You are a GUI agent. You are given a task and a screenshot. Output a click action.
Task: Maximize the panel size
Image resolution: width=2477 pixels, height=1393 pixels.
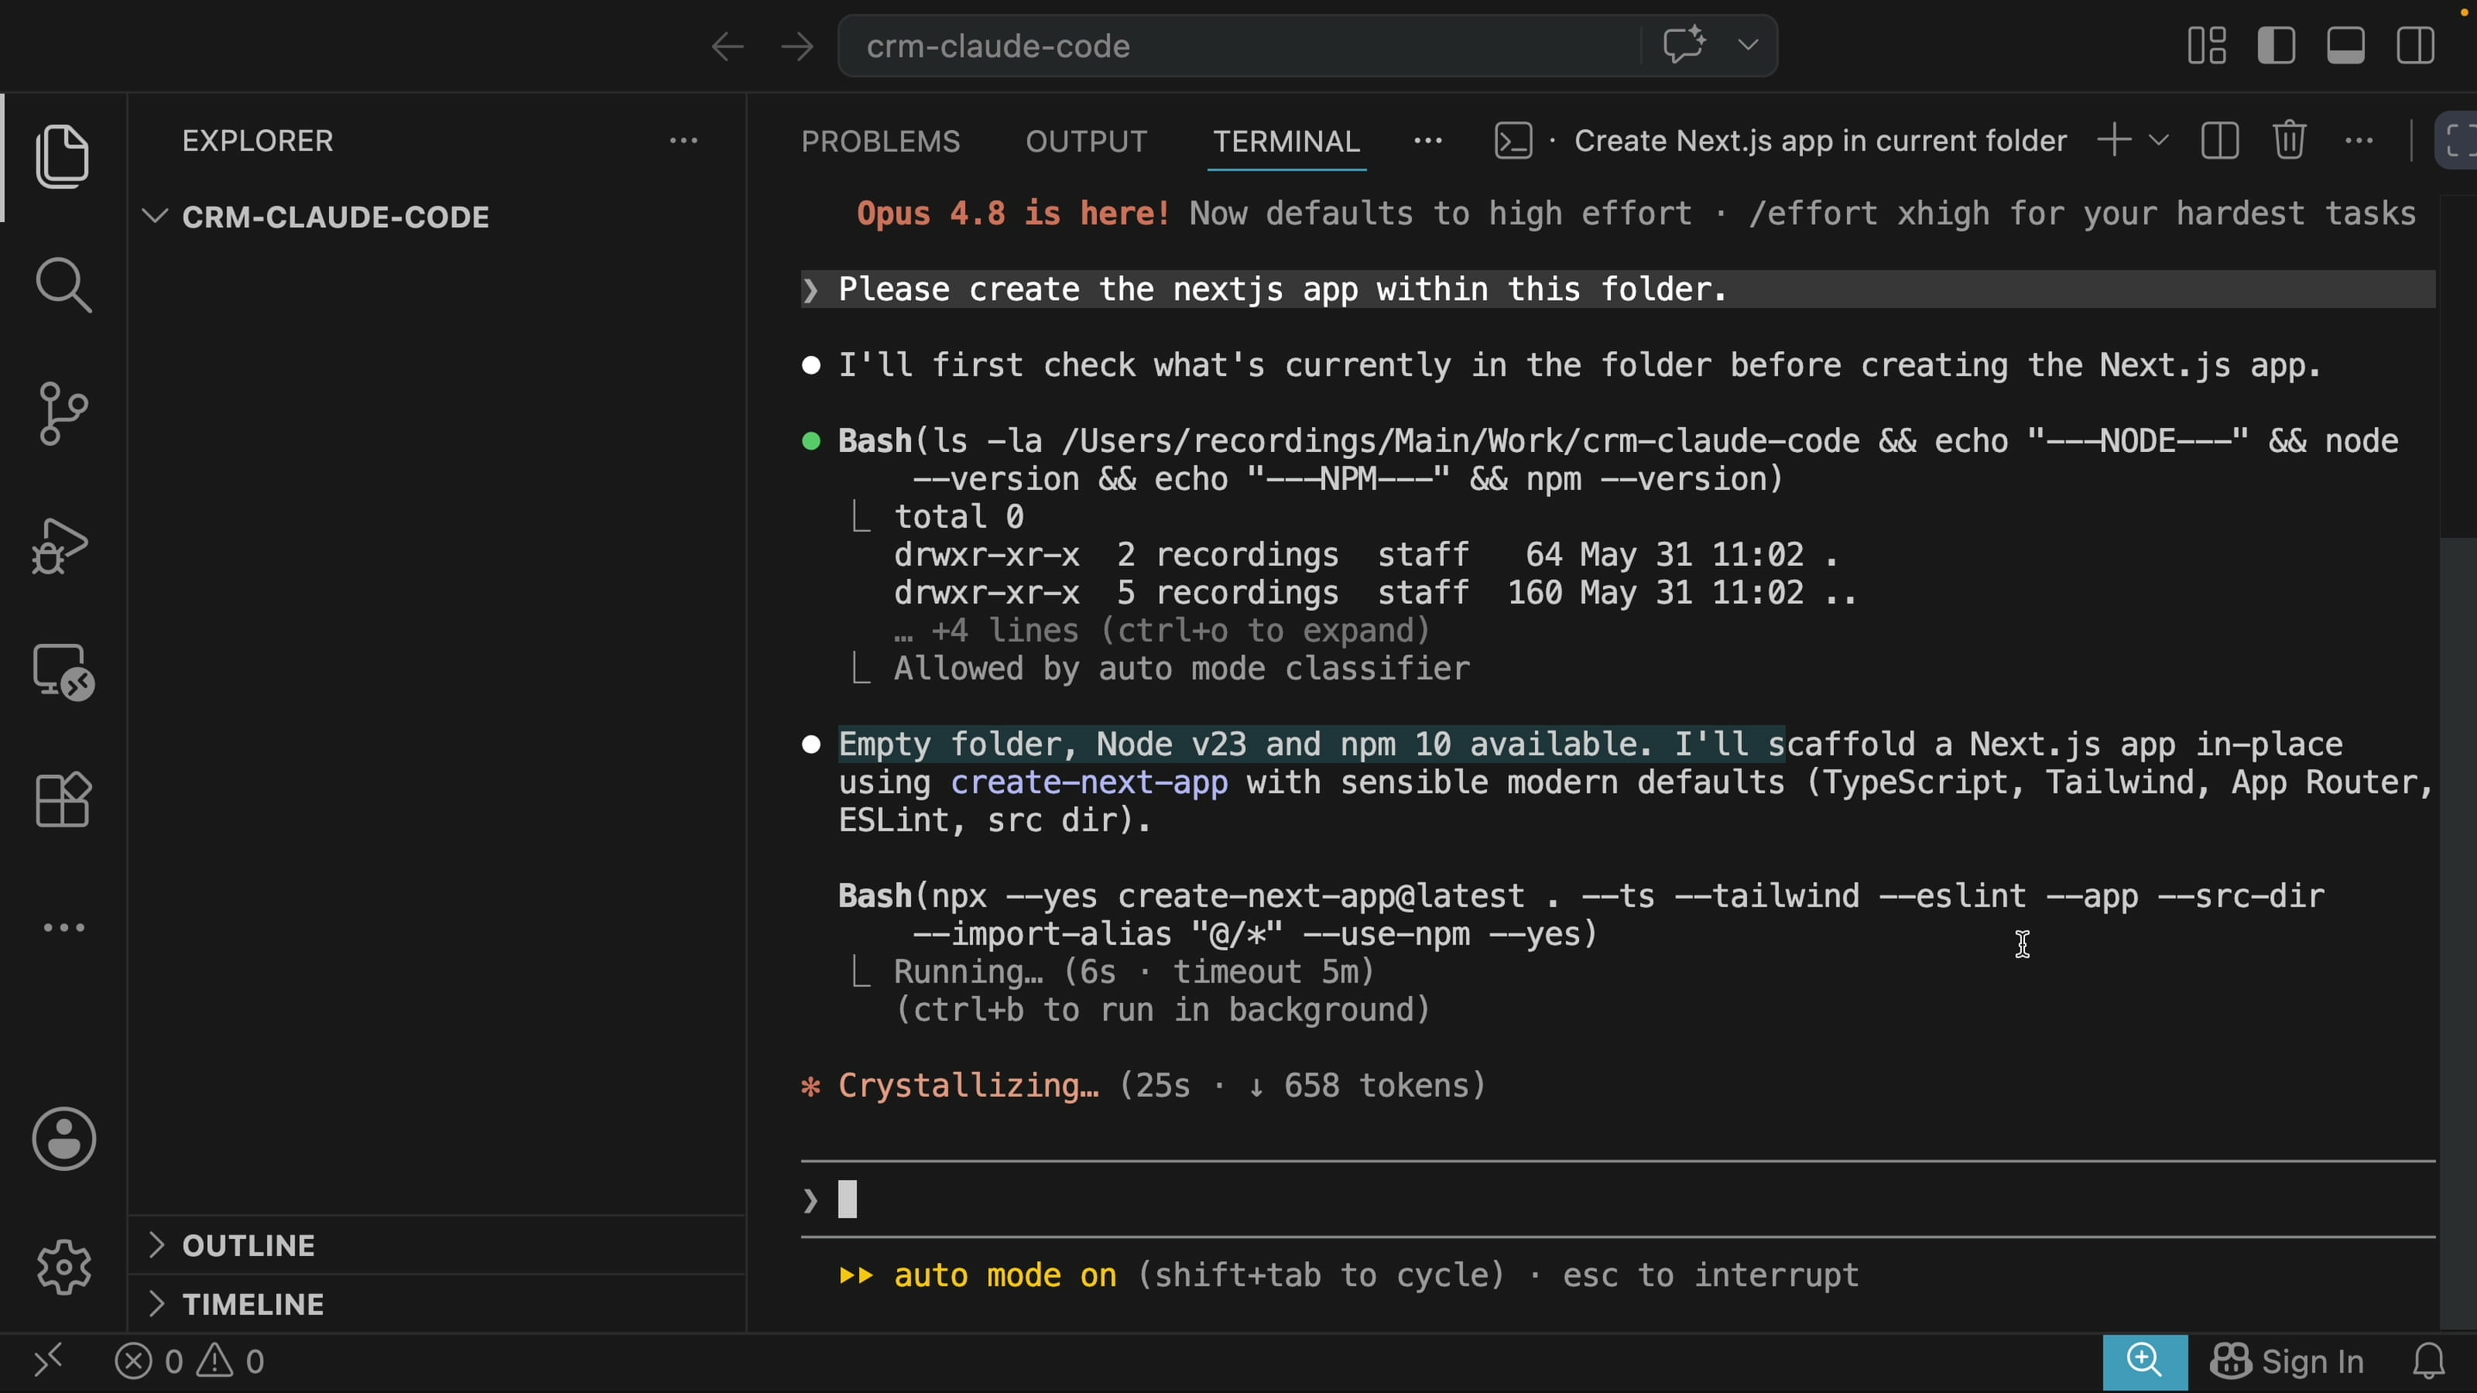click(2458, 140)
